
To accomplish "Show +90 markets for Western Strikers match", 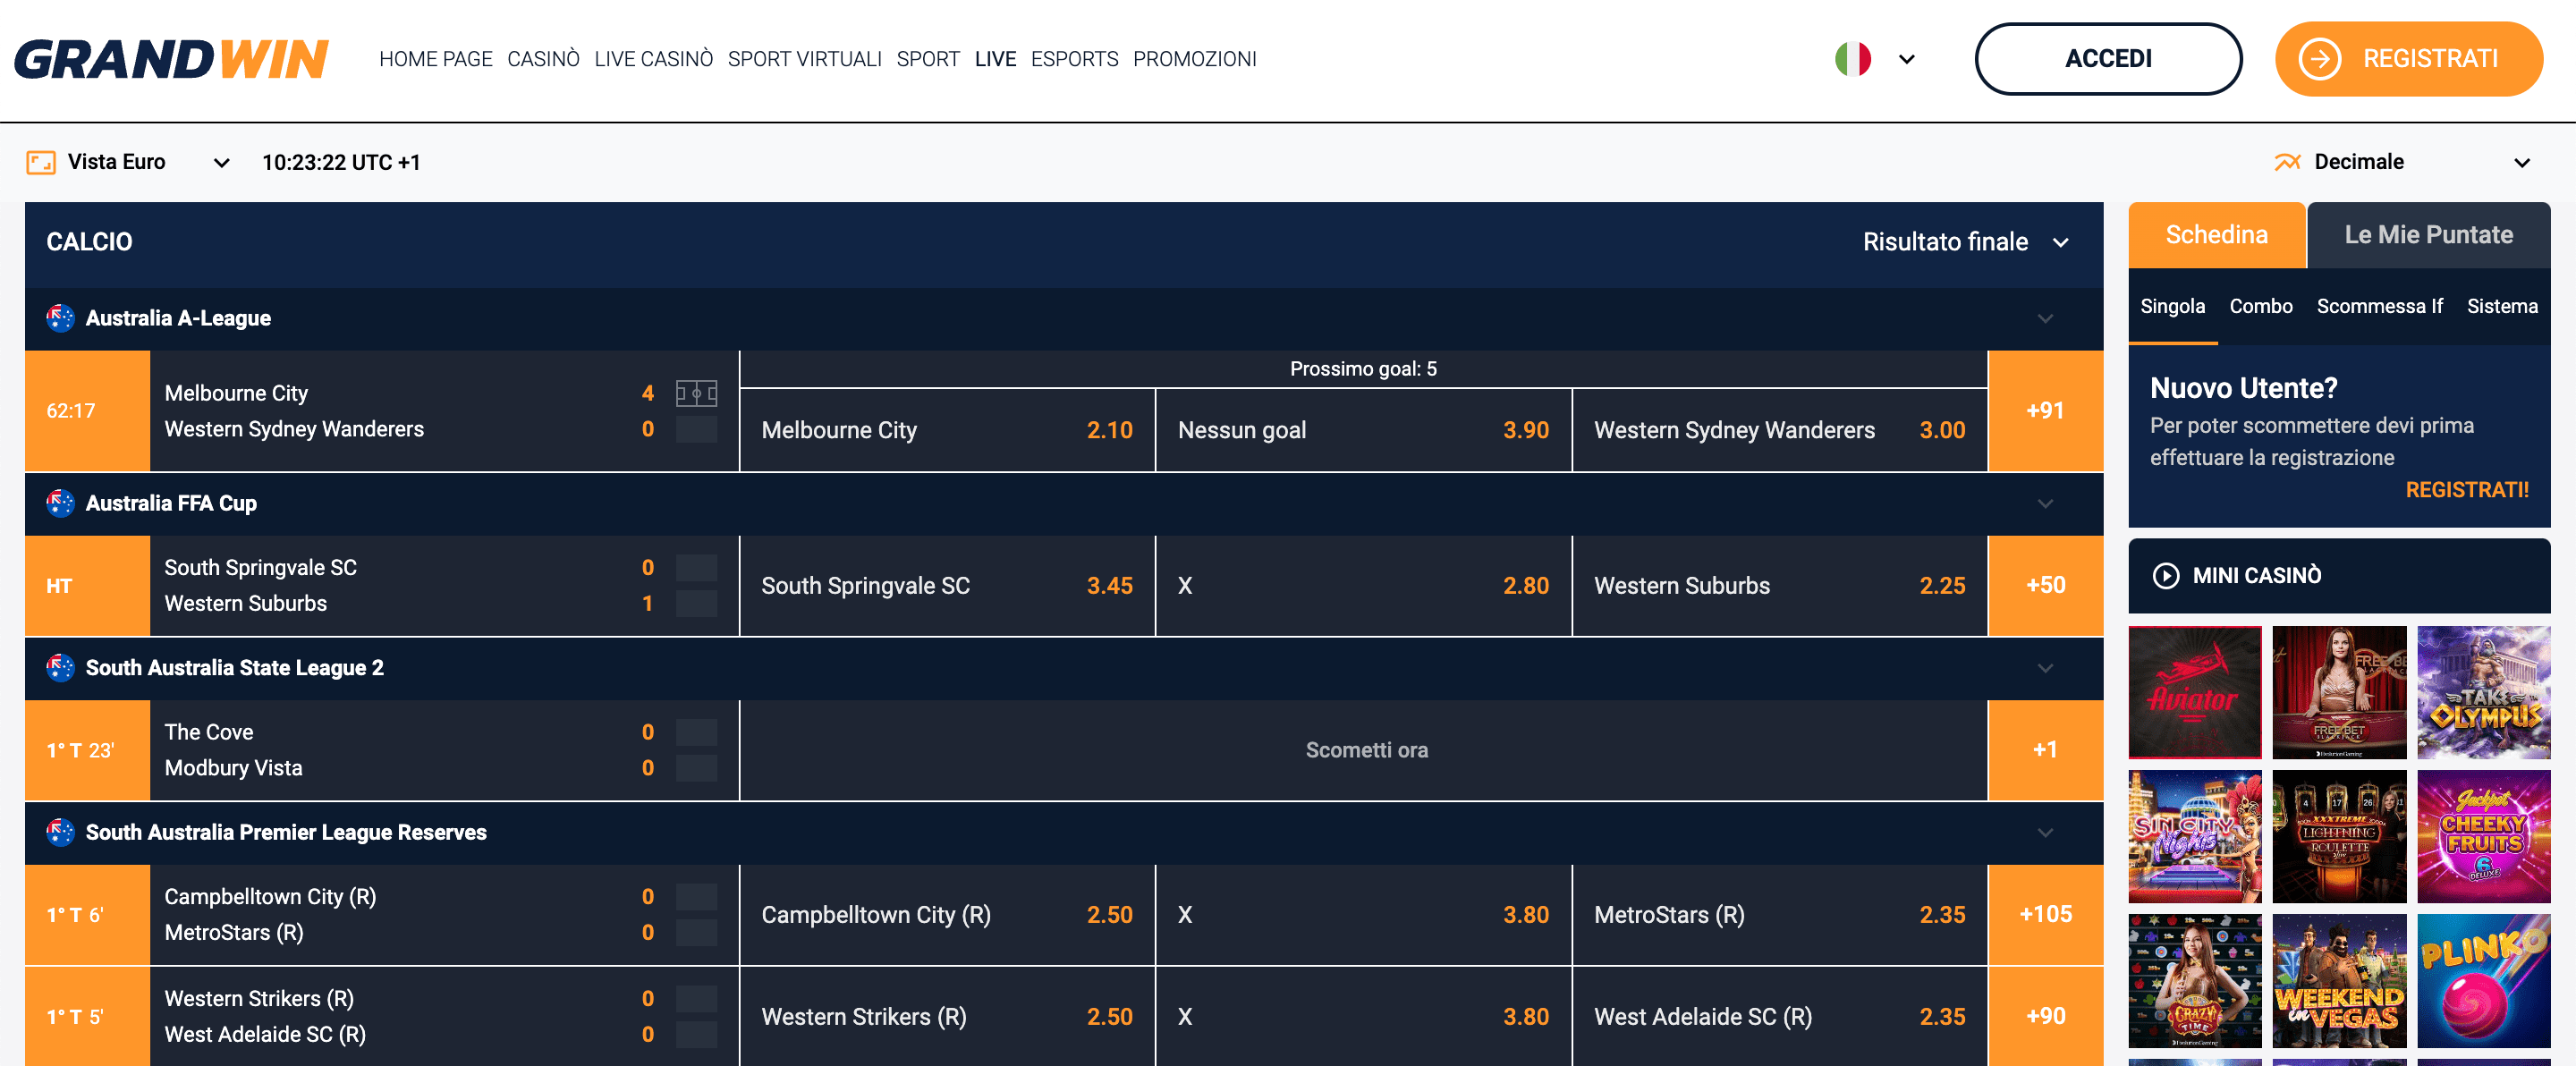I will click(x=2046, y=1017).
